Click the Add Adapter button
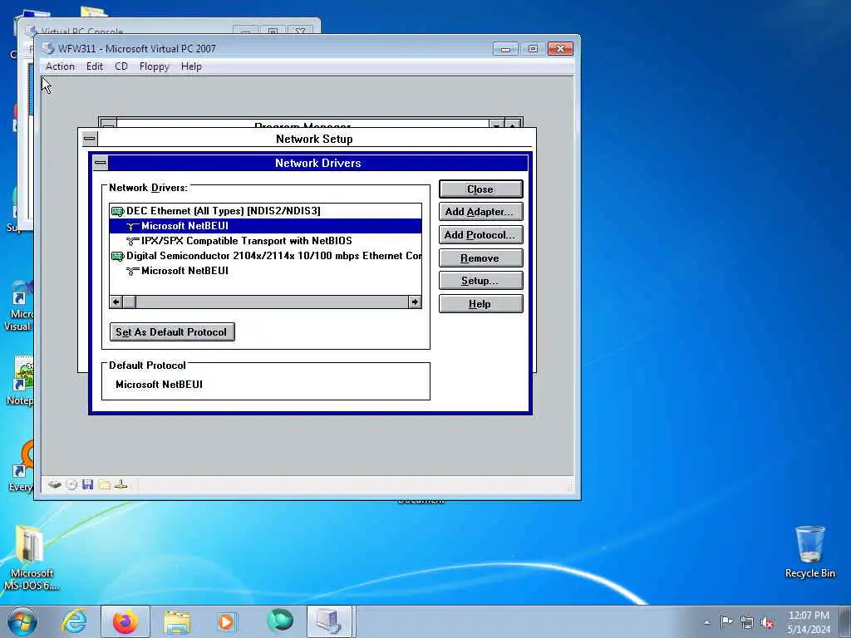Image resolution: width=851 pixels, height=638 pixels. tap(481, 212)
